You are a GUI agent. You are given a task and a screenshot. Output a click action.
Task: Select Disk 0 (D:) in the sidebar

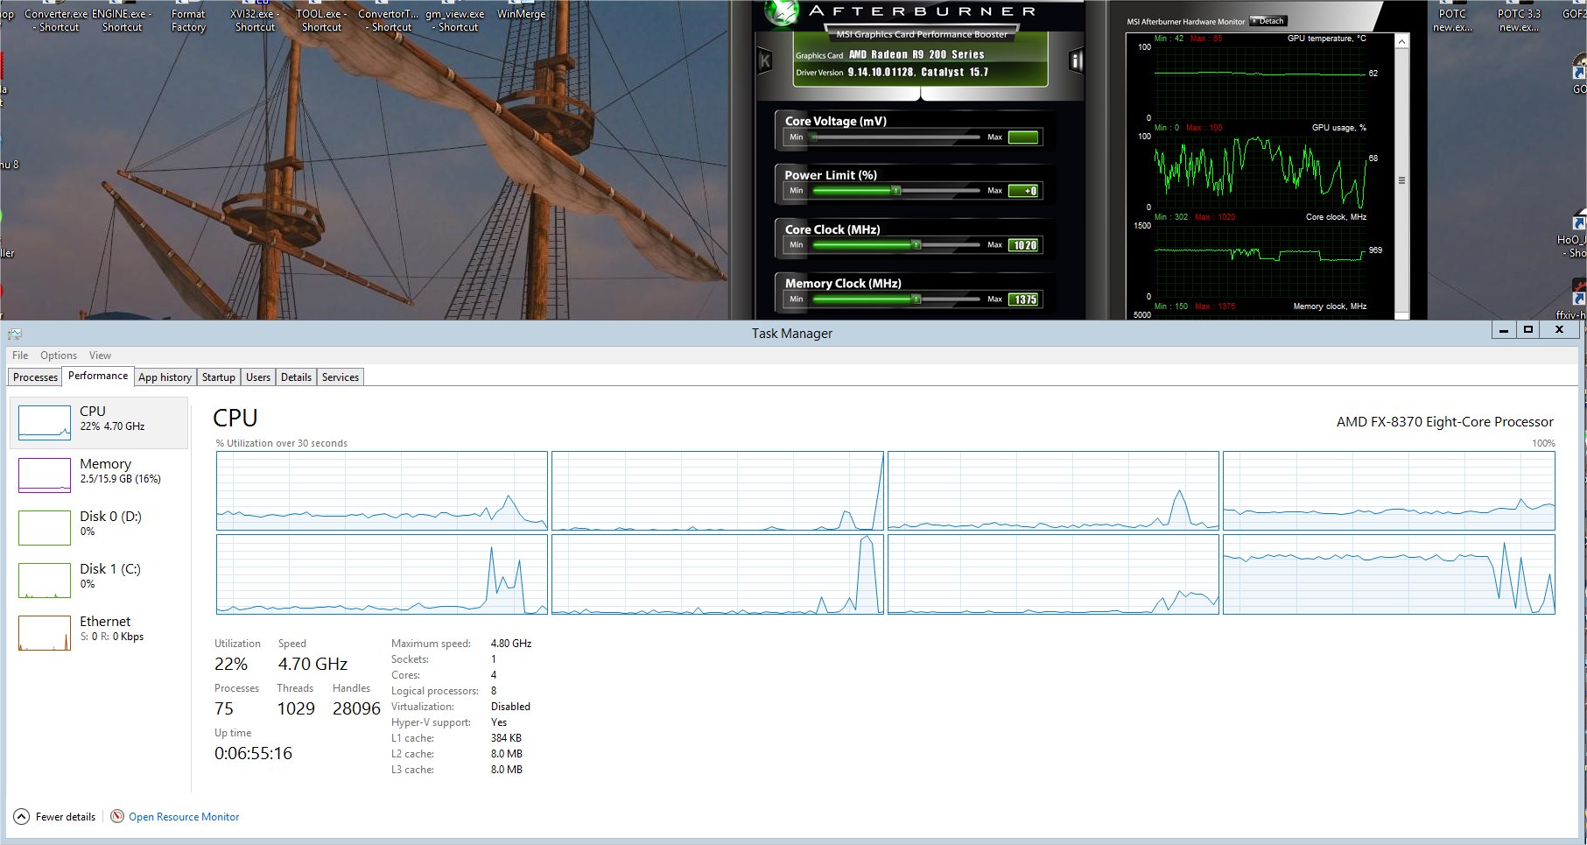click(x=99, y=528)
